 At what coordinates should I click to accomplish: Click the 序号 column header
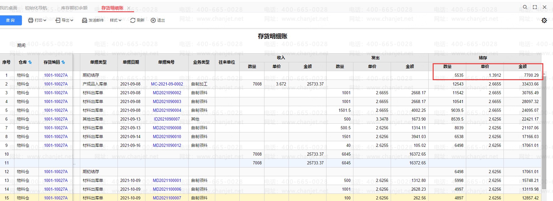pos(7,62)
